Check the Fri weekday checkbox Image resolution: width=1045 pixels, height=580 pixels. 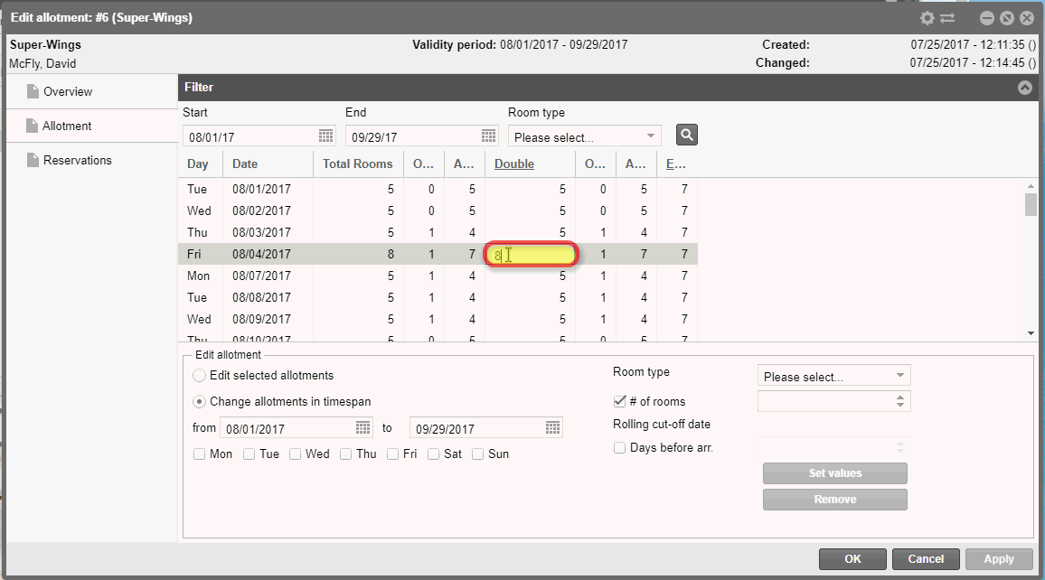pyautogui.click(x=391, y=454)
